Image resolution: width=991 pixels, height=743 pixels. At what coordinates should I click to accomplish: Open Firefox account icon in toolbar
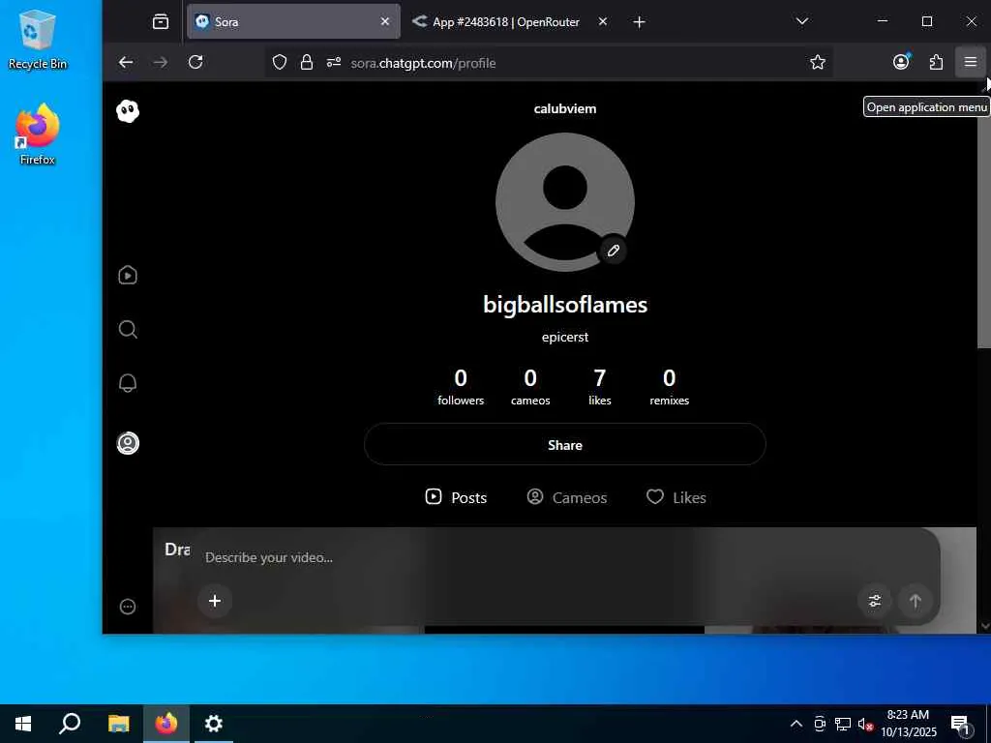901,62
